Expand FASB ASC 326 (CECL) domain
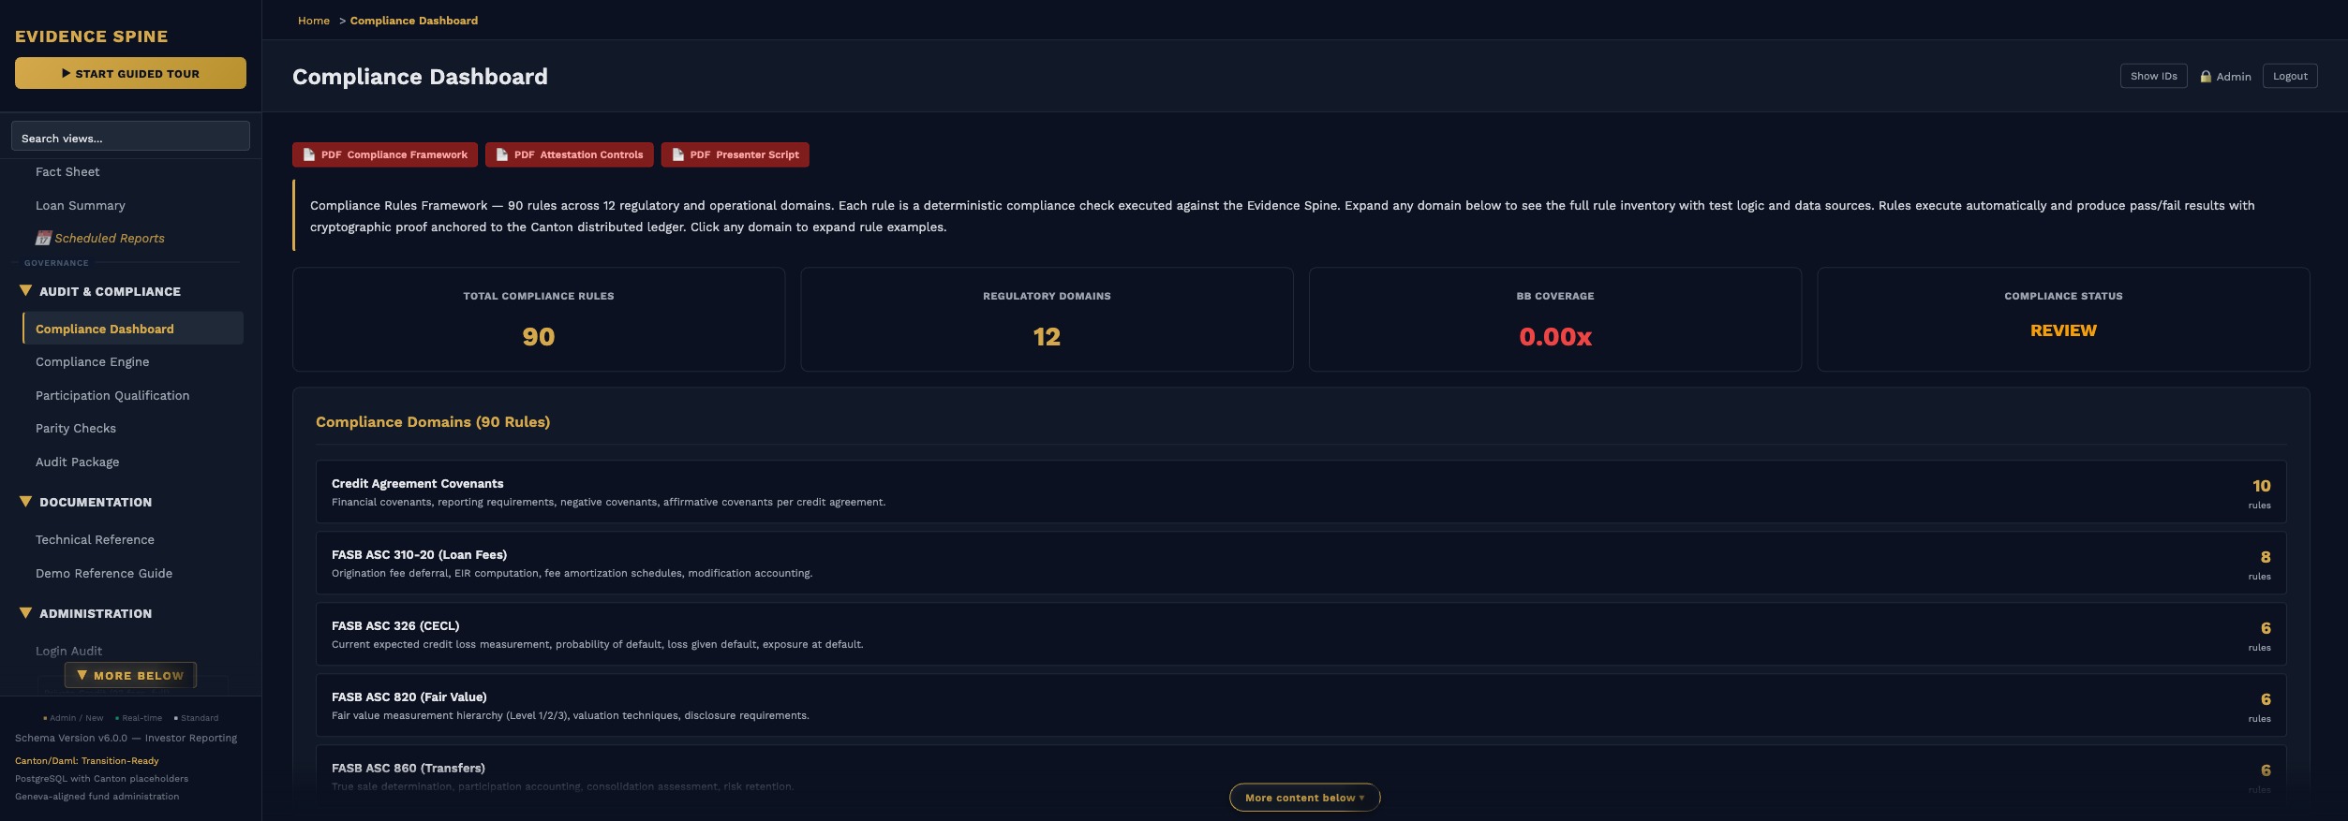This screenshot has width=2348, height=821. [1300, 635]
